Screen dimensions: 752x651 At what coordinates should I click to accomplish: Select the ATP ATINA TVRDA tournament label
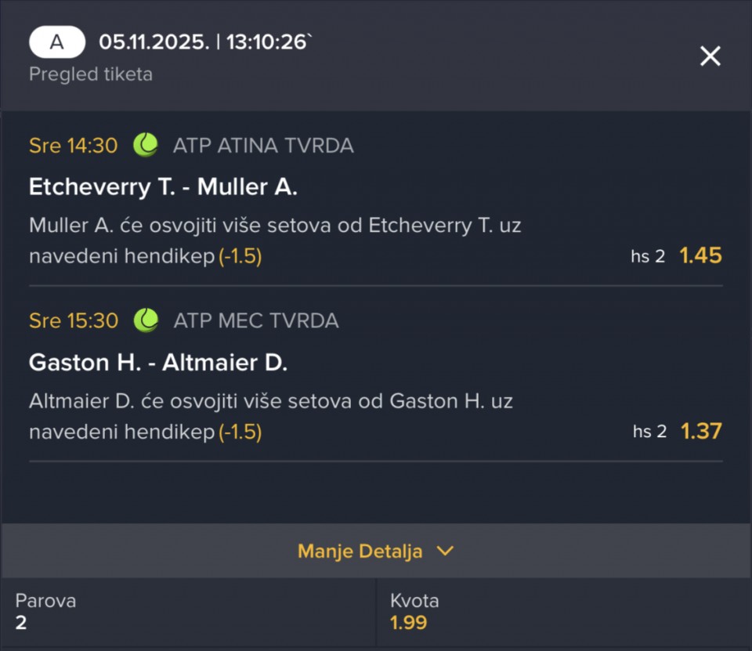(263, 146)
